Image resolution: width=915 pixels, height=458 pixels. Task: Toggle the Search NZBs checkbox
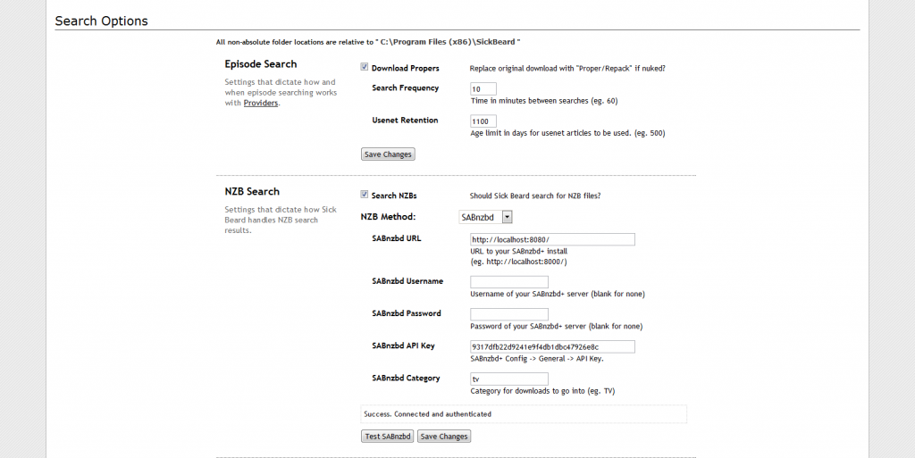(365, 195)
